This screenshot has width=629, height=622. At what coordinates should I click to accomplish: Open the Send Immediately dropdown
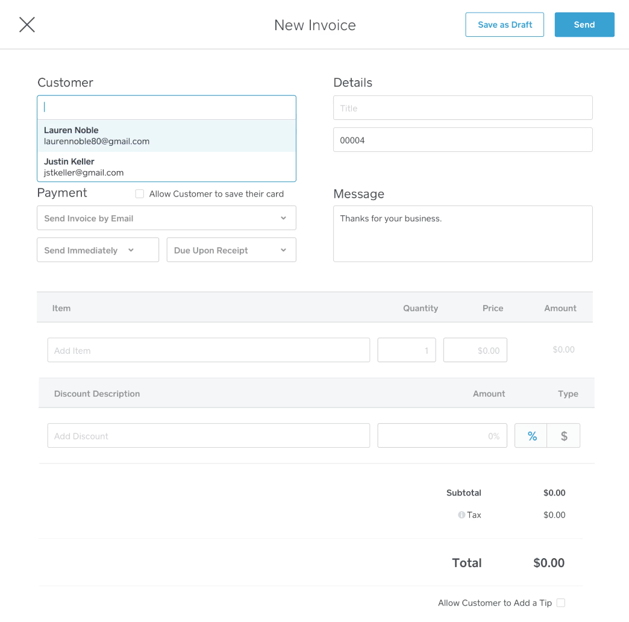click(x=98, y=250)
